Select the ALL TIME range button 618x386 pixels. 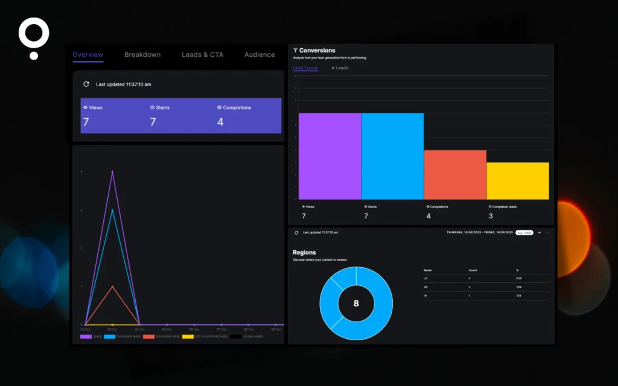click(524, 232)
